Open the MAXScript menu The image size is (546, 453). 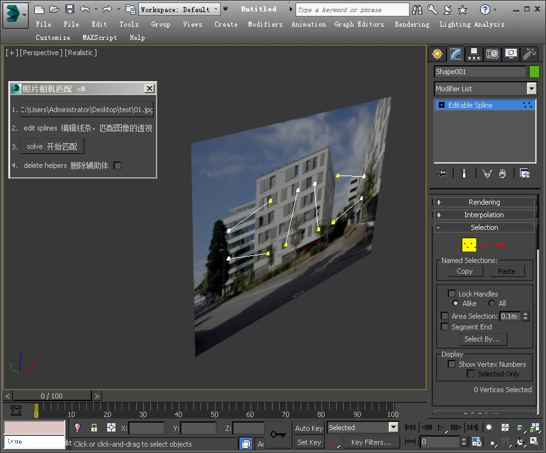(x=100, y=37)
